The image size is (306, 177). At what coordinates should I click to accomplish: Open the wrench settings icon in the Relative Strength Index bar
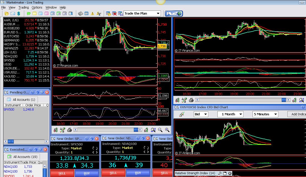pos(220,173)
